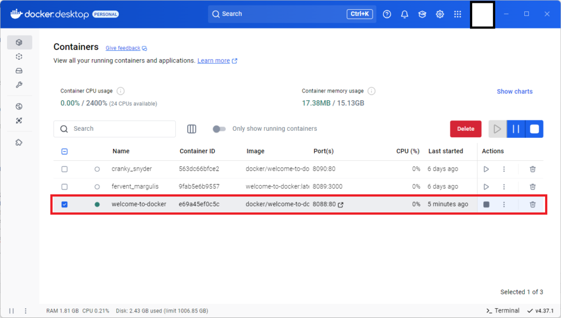
Task: Click the Container CPU usage info icon
Action: (121, 91)
